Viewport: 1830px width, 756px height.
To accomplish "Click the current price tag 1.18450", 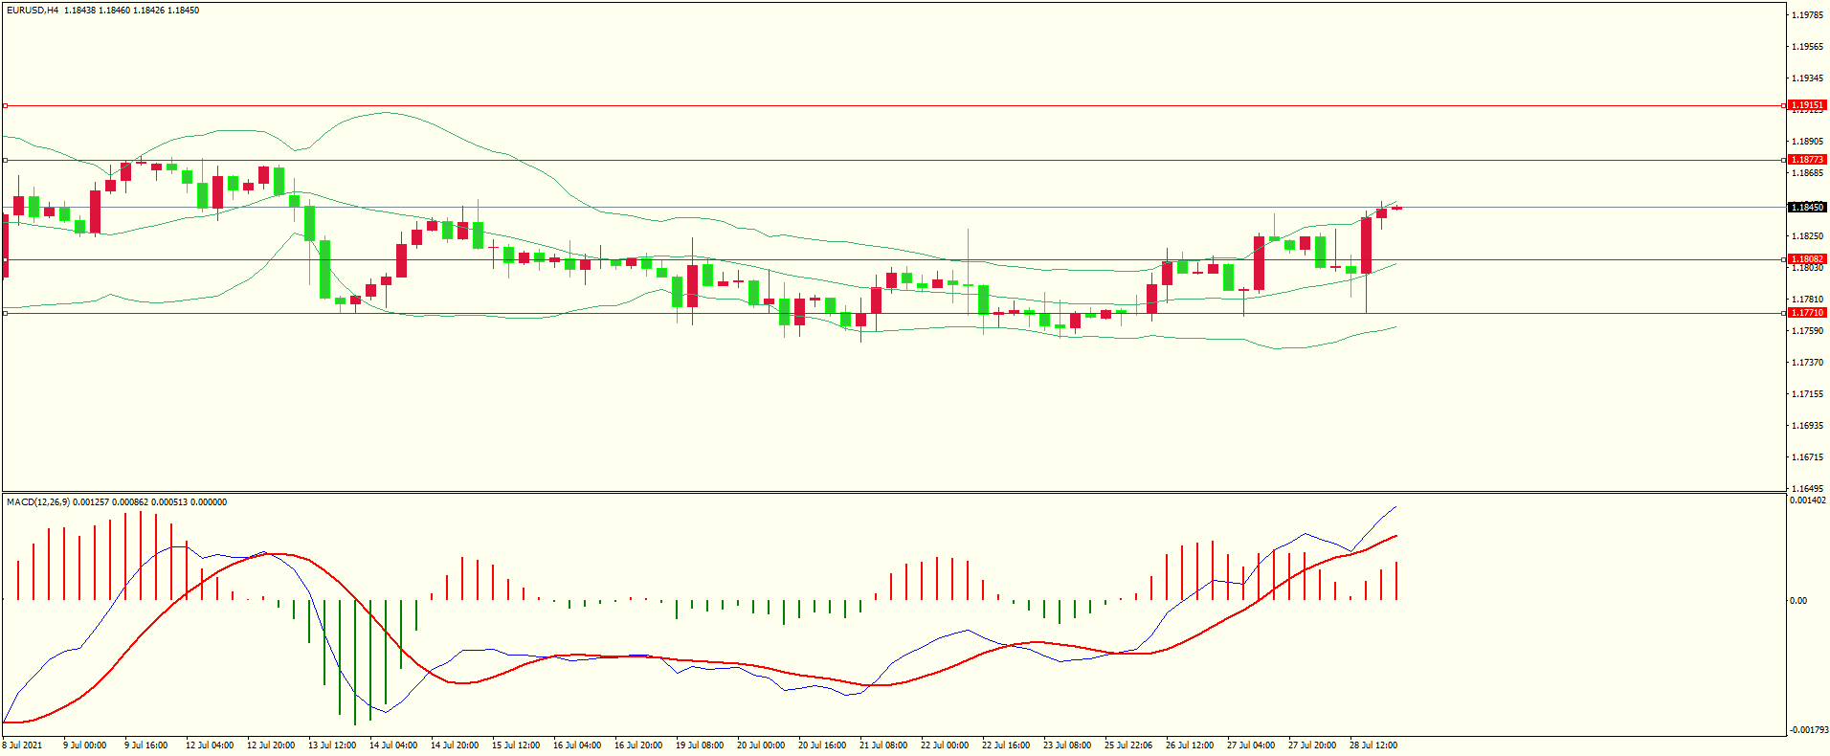I will tap(1807, 208).
